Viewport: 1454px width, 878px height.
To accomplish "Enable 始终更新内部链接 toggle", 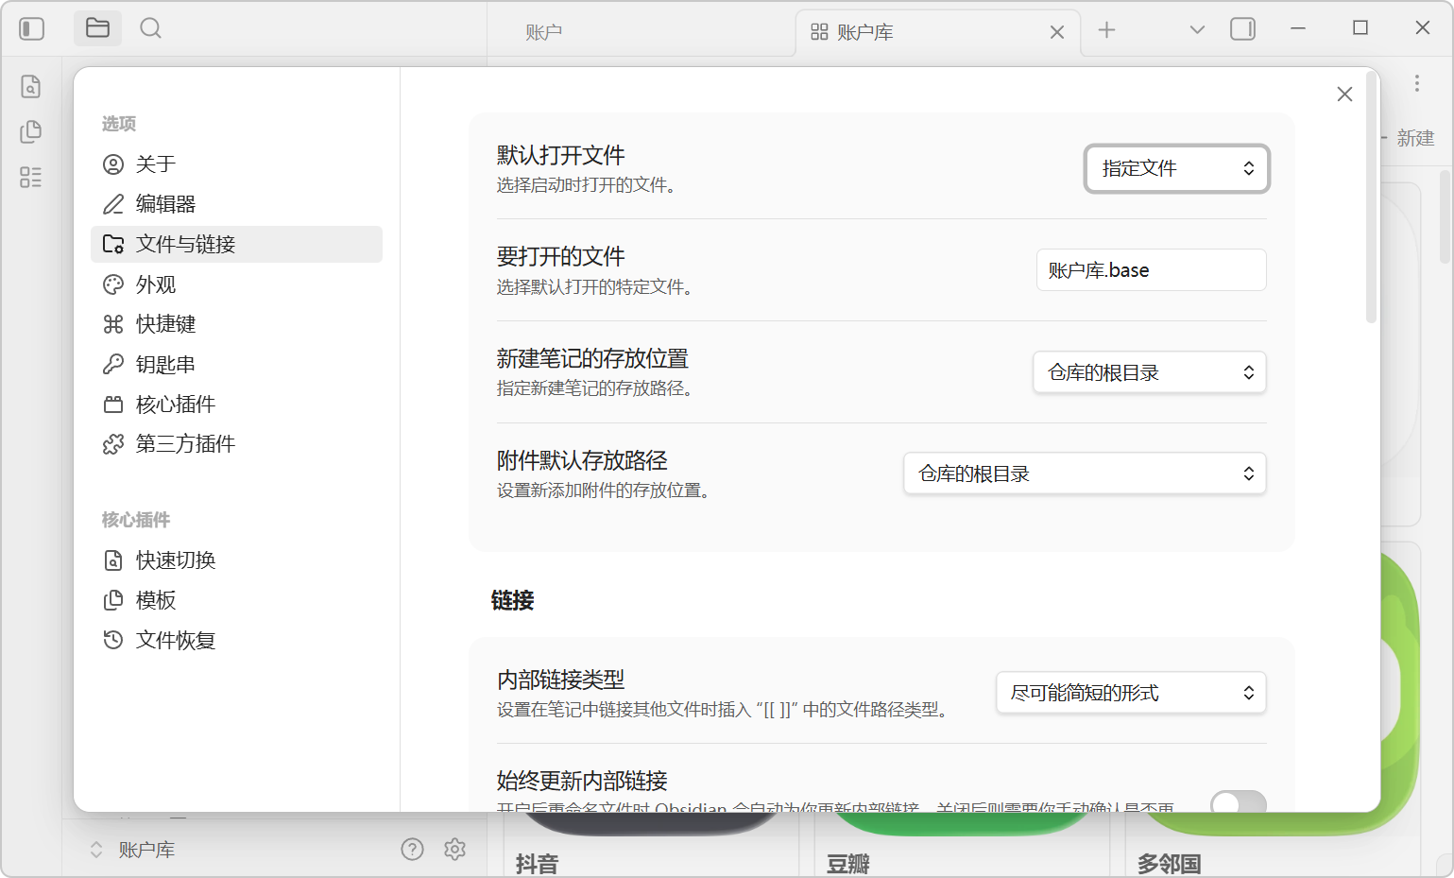I will (1238, 801).
